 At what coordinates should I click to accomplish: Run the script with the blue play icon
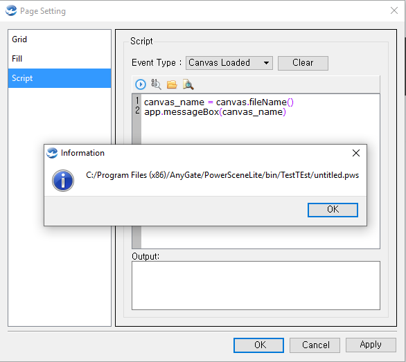[141, 84]
